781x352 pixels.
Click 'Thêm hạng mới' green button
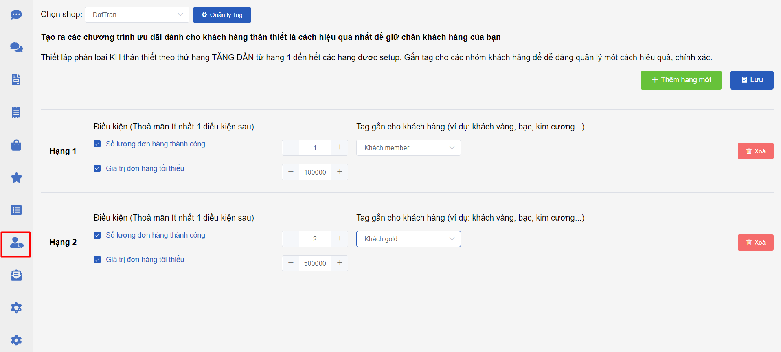pyautogui.click(x=681, y=80)
